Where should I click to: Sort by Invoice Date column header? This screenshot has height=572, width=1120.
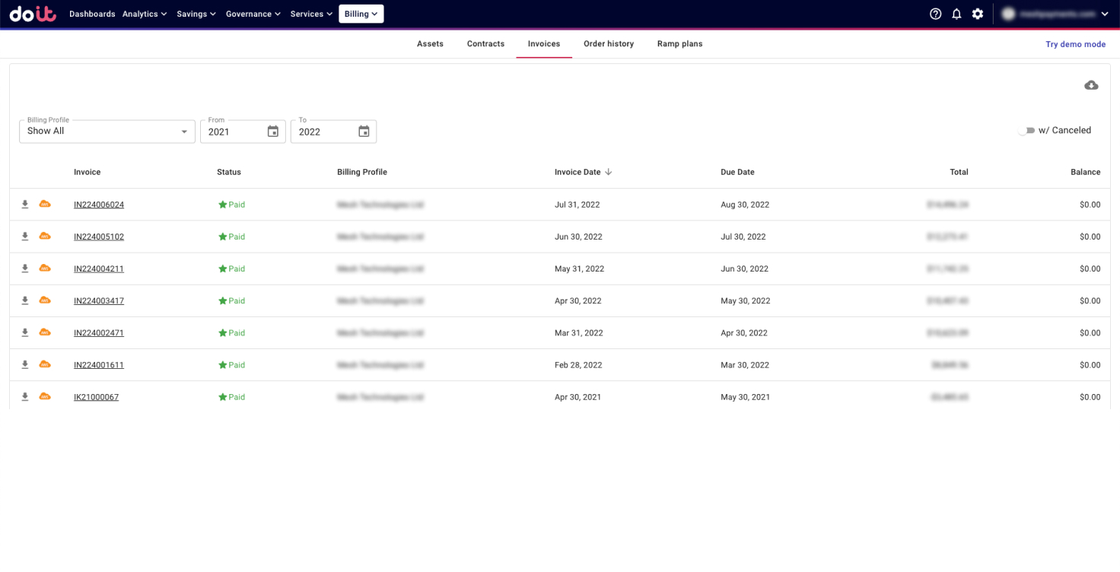click(577, 172)
